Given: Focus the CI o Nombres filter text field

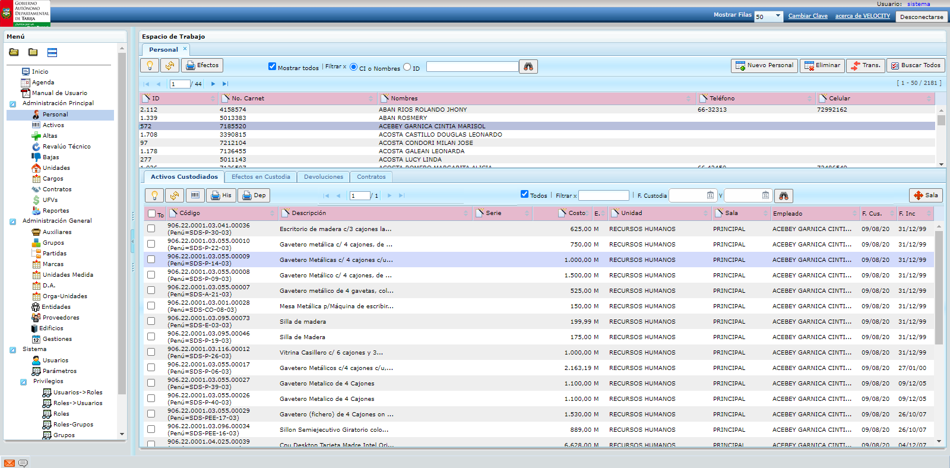Looking at the screenshot, I should [x=472, y=67].
